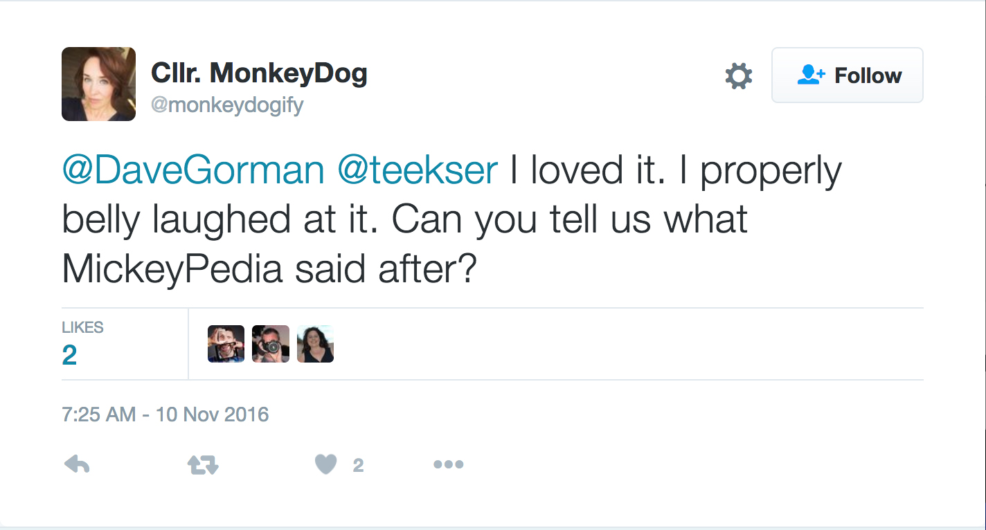The image size is (986, 530).
Task: Open Cllr. MonkeyDog's profile picture
Action: (98, 84)
